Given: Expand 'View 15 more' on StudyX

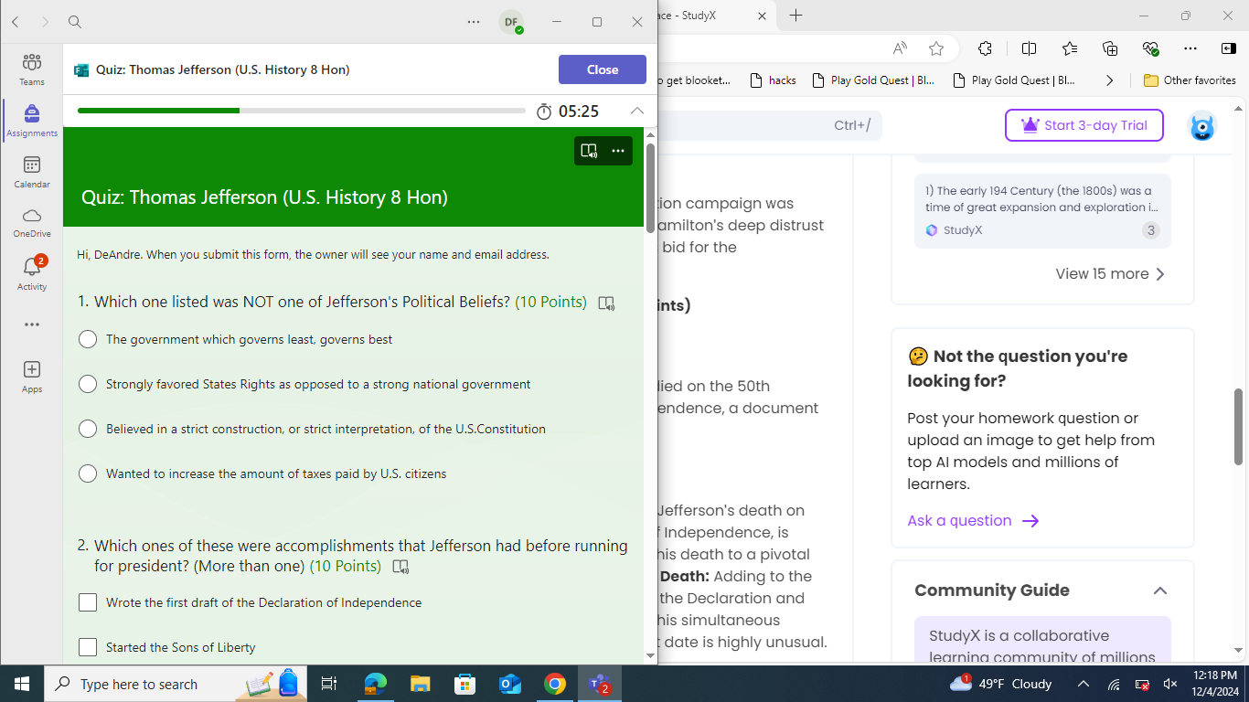Looking at the screenshot, I should click(x=1110, y=274).
